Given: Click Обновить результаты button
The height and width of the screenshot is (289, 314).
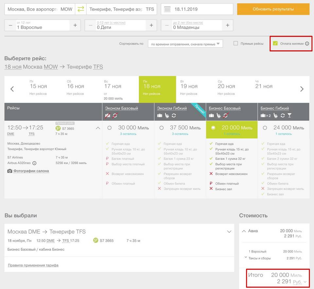Looking at the screenshot, I should tap(273, 9).
